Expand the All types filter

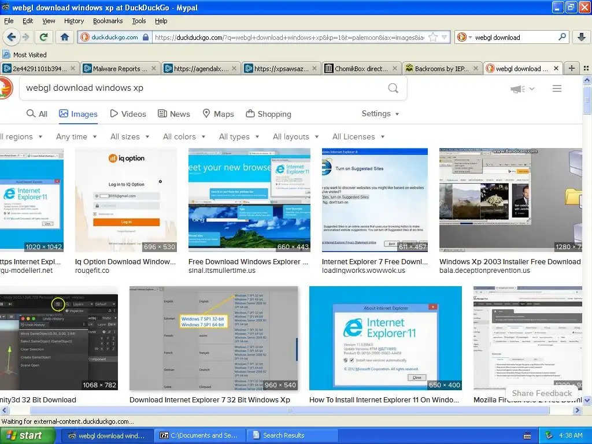pyautogui.click(x=239, y=136)
